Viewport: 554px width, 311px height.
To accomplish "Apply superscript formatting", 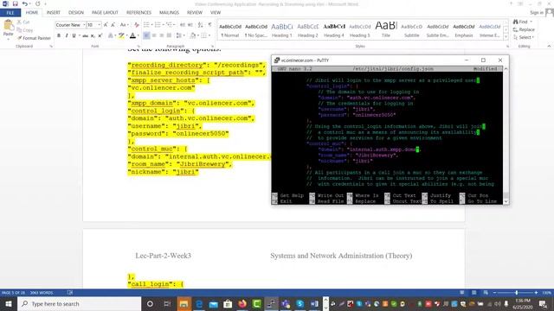I will tap(100, 35).
